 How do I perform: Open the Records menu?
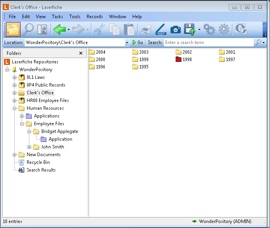[95, 17]
